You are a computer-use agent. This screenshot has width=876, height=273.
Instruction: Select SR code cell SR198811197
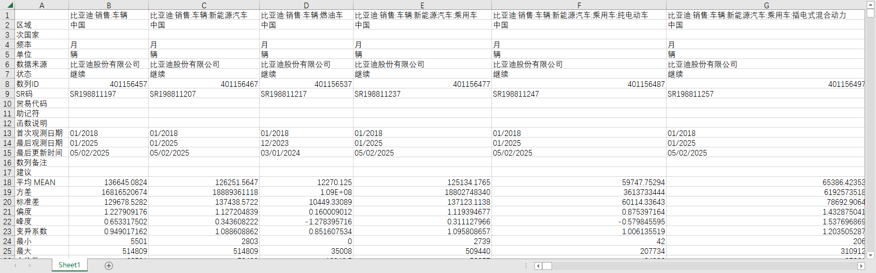[109, 94]
